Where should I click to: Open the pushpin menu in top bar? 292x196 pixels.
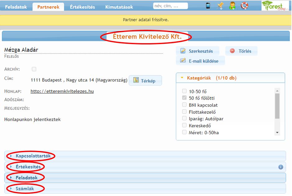[220, 6]
